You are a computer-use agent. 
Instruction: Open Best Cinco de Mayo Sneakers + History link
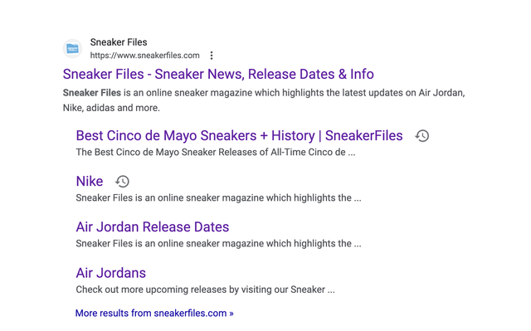[240, 136]
